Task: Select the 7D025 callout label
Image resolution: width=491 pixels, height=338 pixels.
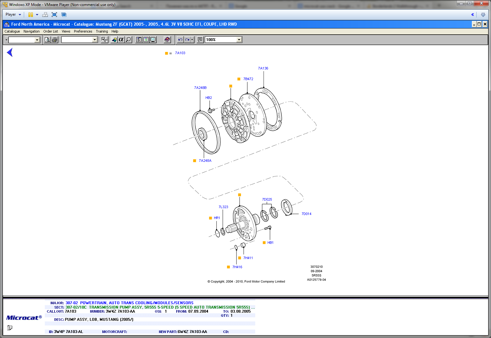Action: [267, 199]
